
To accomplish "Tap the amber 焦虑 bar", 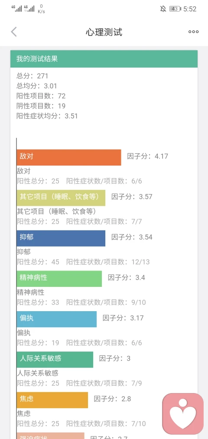I will (x=52, y=400).
